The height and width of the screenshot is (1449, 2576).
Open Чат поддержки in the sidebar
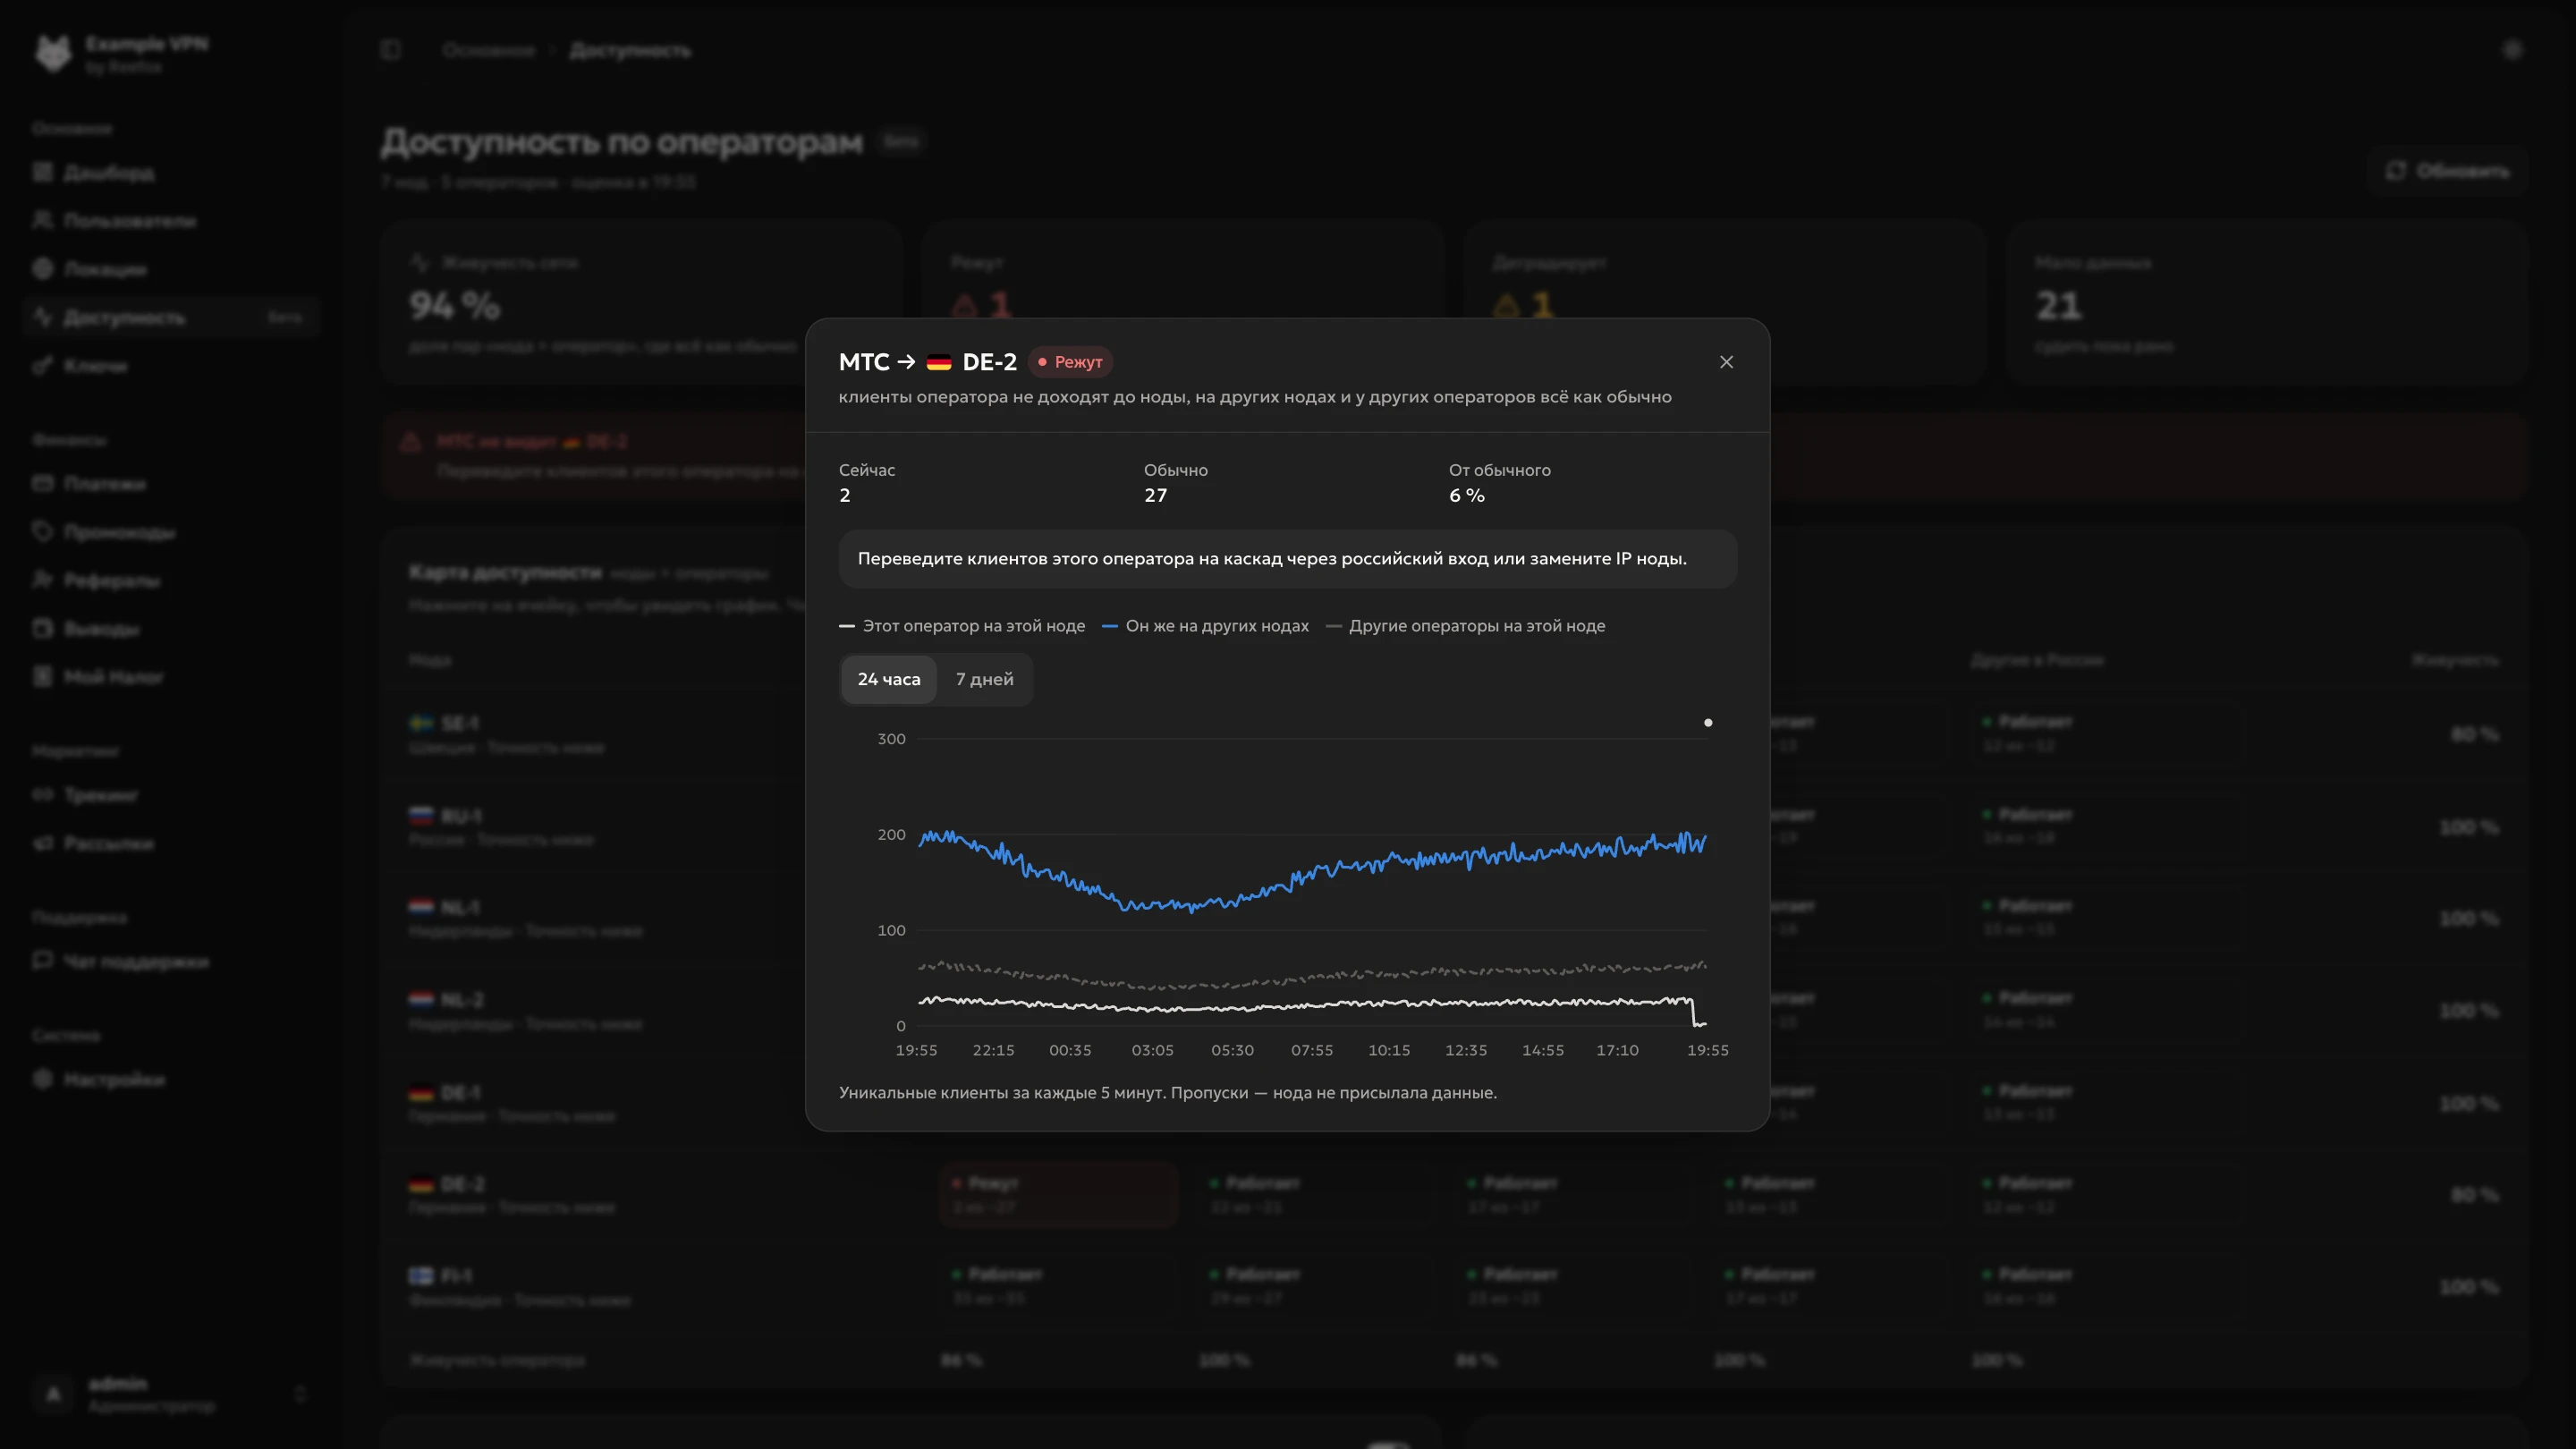point(170,961)
